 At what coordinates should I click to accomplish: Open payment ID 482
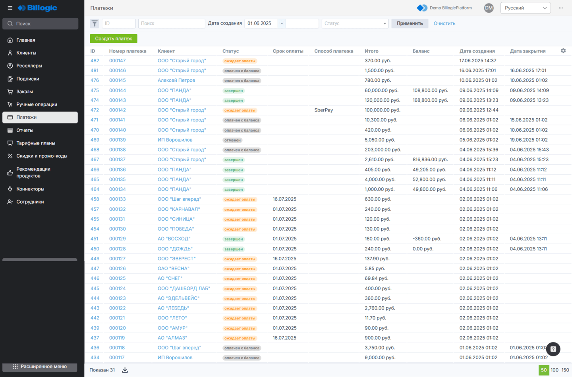95,61
